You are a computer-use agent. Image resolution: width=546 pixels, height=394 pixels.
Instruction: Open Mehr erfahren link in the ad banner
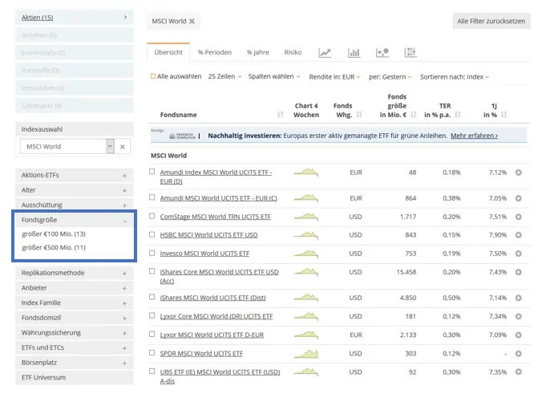tap(474, 136)
